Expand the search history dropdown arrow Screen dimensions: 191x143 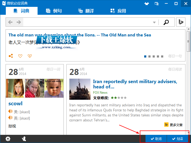(154, 22)
